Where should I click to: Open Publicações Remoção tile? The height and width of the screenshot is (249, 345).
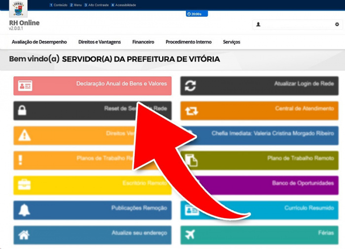point(93,210)
